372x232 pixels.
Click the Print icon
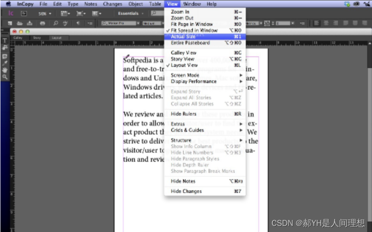click(x=42, y=23)
